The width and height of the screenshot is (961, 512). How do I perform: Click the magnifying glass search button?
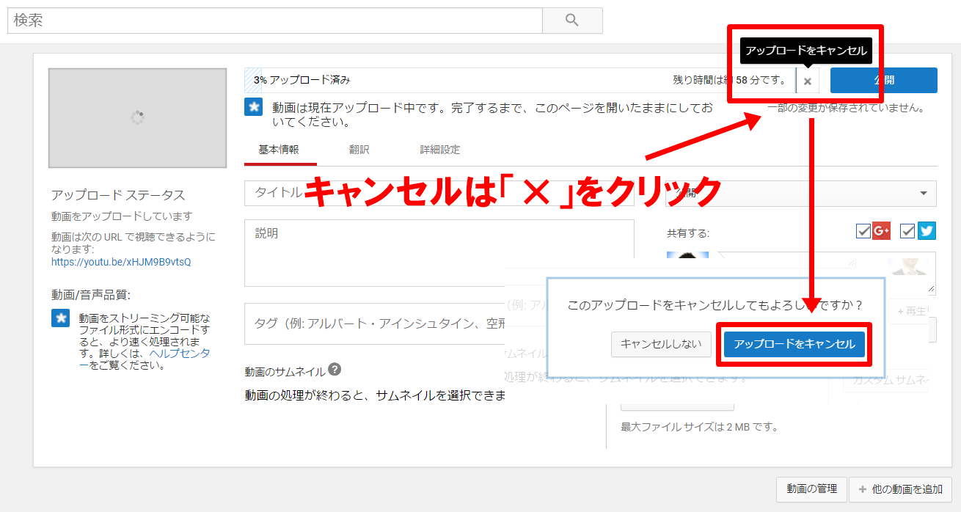(572, 21)
